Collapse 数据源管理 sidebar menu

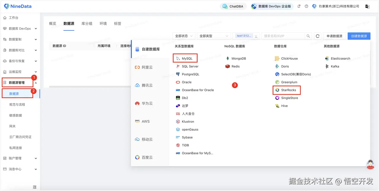[20, 82]
